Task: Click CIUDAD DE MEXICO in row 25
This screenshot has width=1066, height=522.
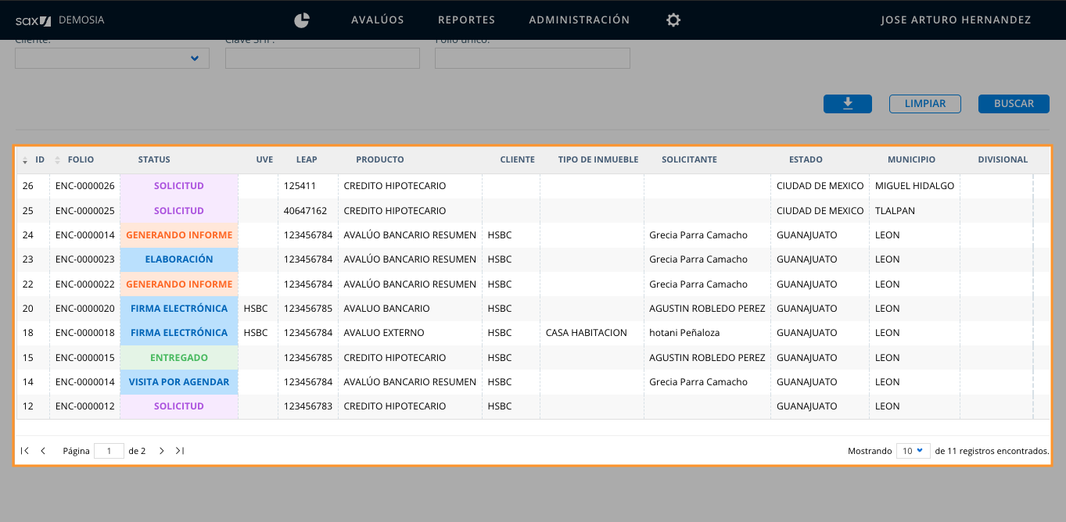Action: click(x=820, y=211)
